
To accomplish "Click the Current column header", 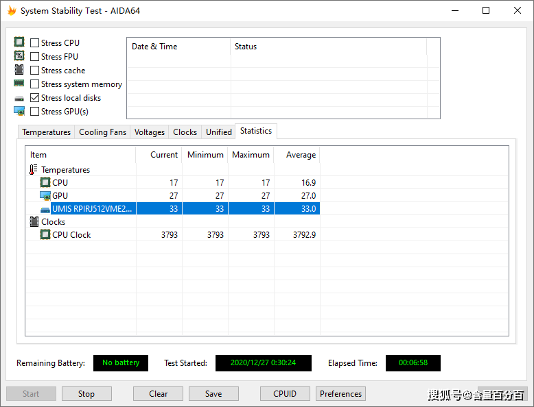I will tap(159, 155).
